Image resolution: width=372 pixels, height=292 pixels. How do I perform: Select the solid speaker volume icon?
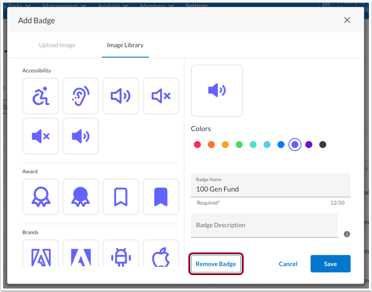[x=80, y=136]
